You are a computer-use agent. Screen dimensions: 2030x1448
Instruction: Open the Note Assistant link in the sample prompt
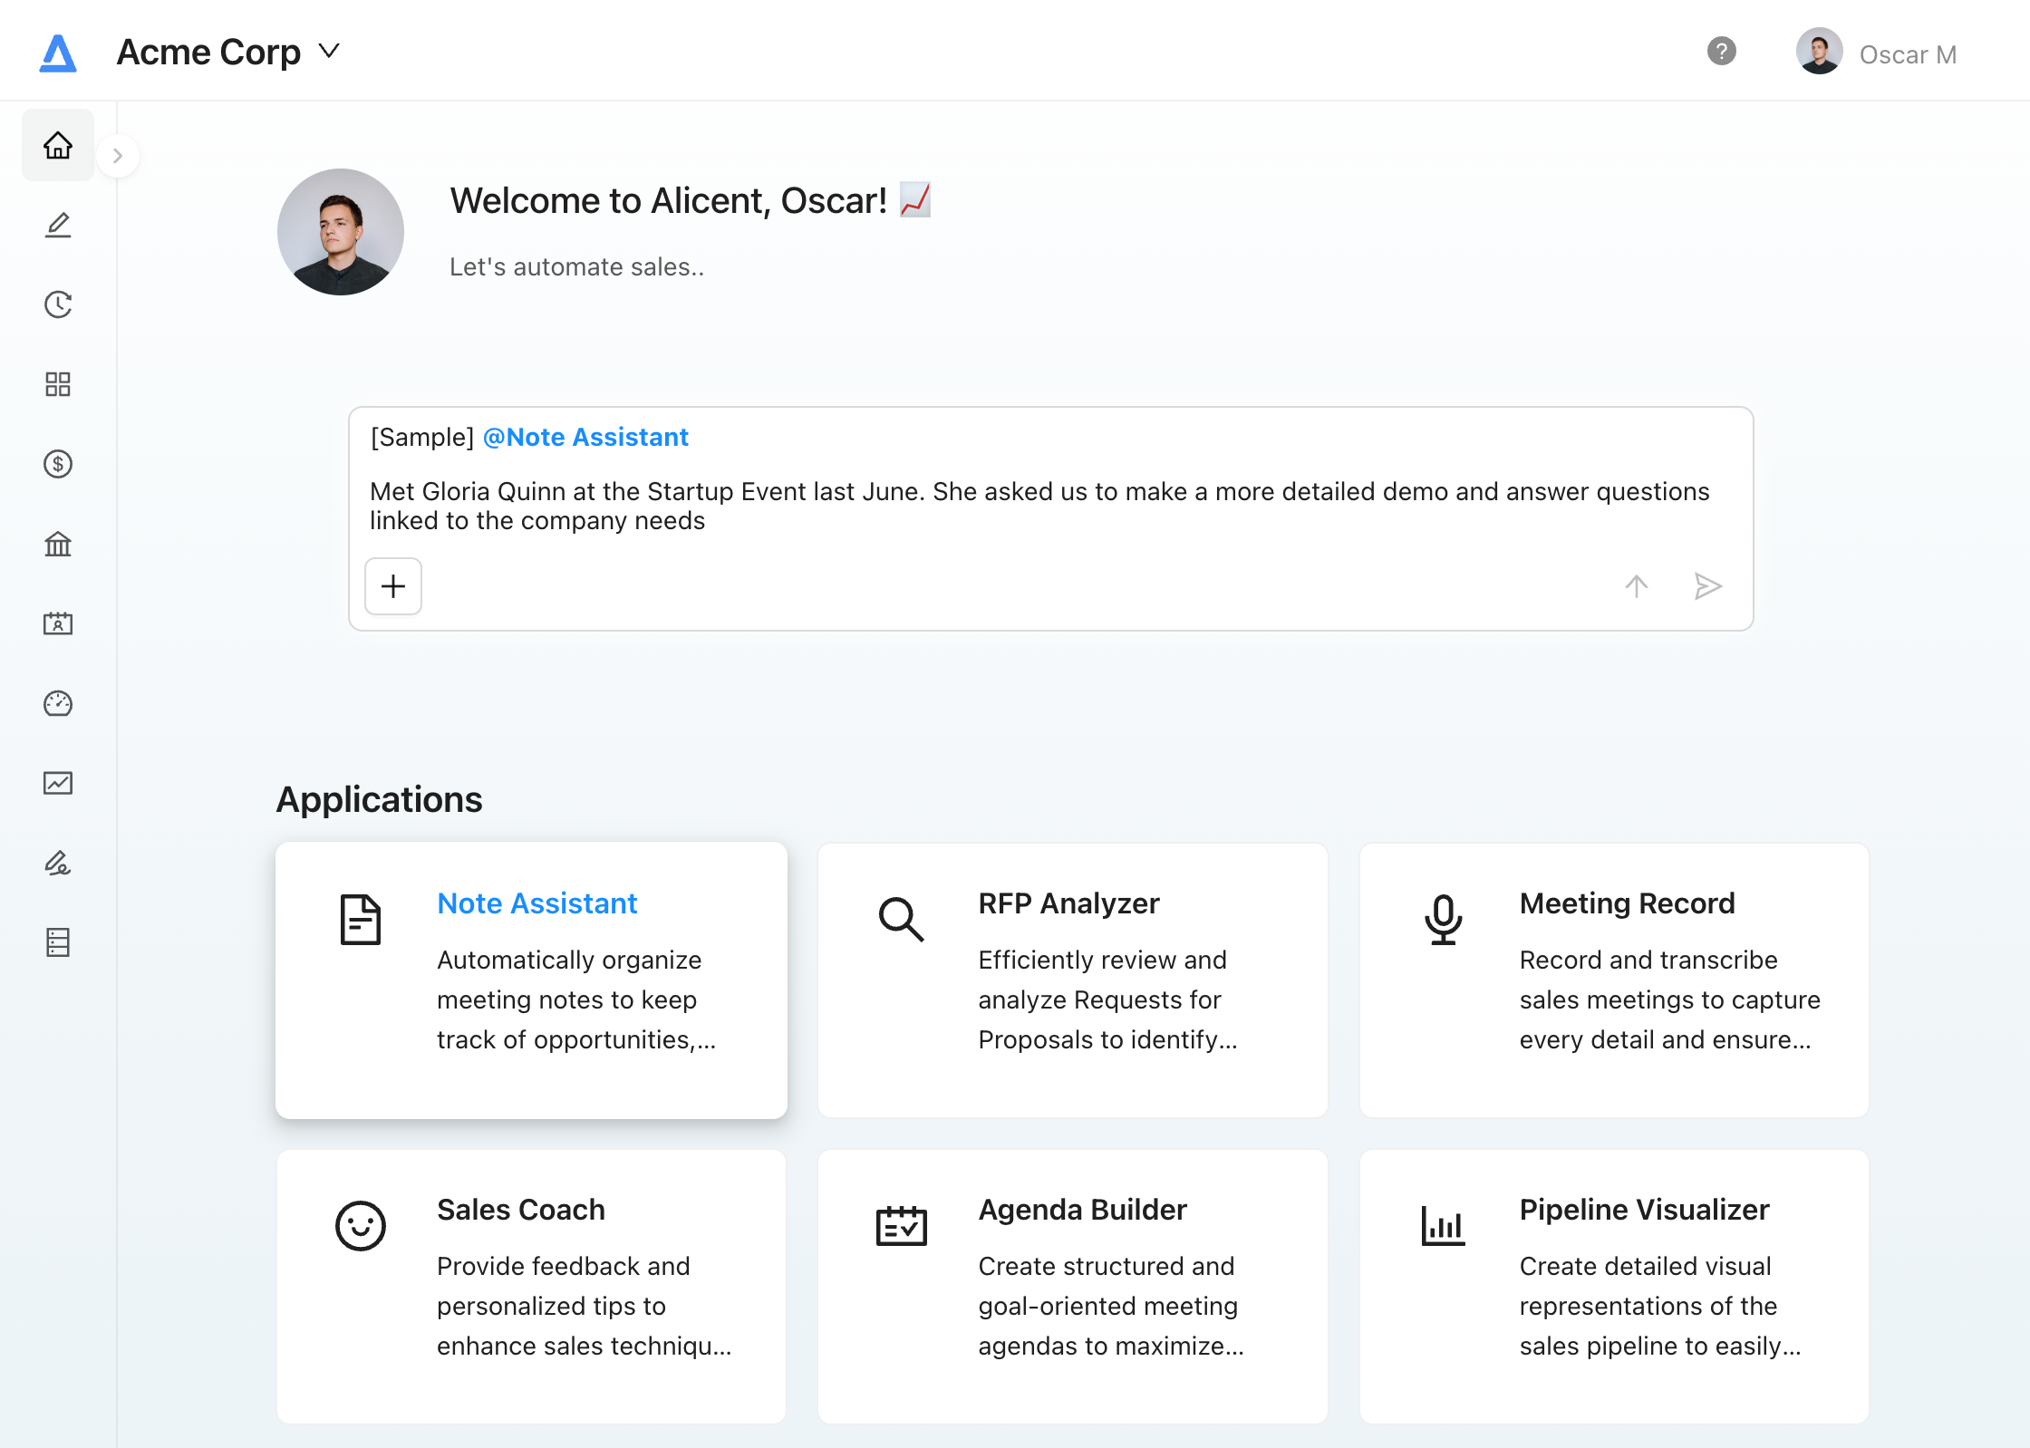pyautogui.click(x=585, y=437)
